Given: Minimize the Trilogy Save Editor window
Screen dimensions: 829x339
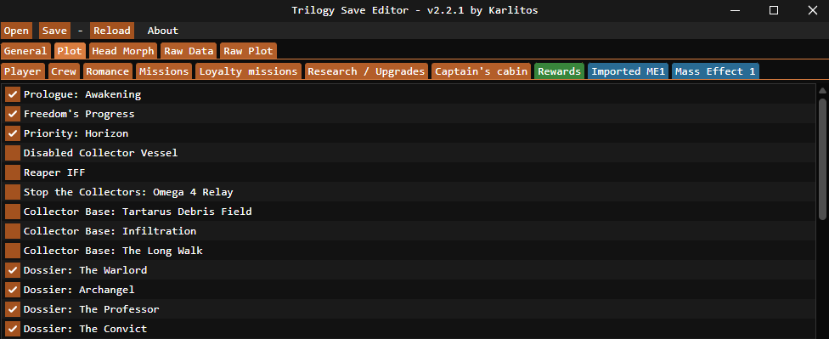Looking at the screenshot, I should 735,10.
